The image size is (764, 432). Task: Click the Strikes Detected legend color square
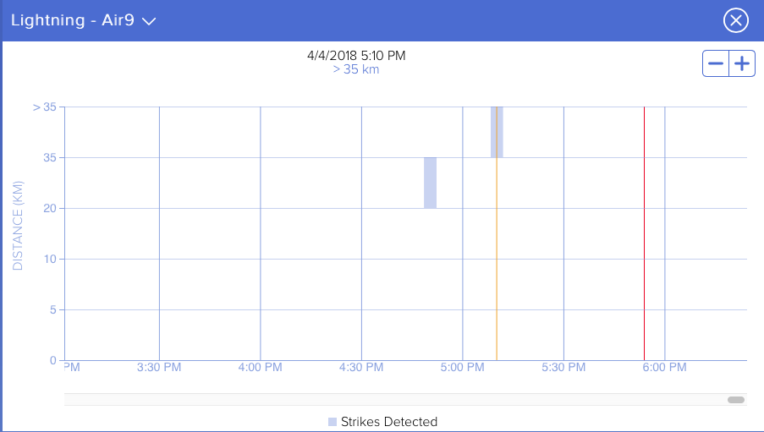coord(333,422)
